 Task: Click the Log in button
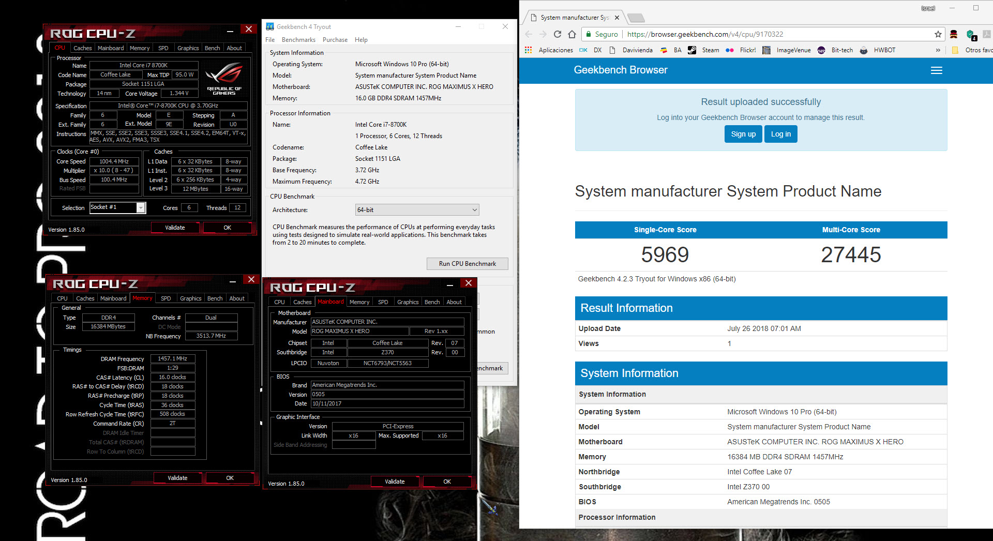click(781, 134)
